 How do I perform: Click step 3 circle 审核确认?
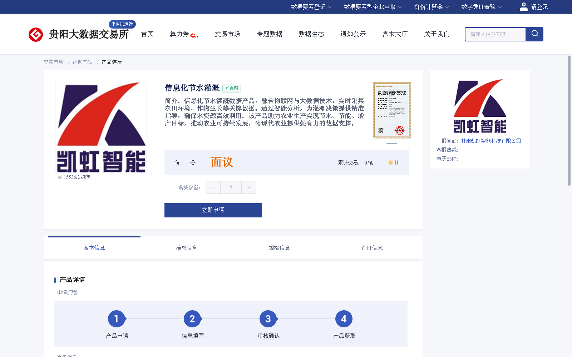268,319
